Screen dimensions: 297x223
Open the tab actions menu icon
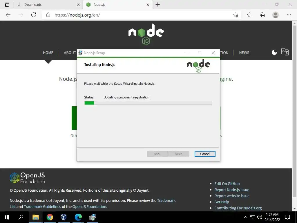pos(7,5)
